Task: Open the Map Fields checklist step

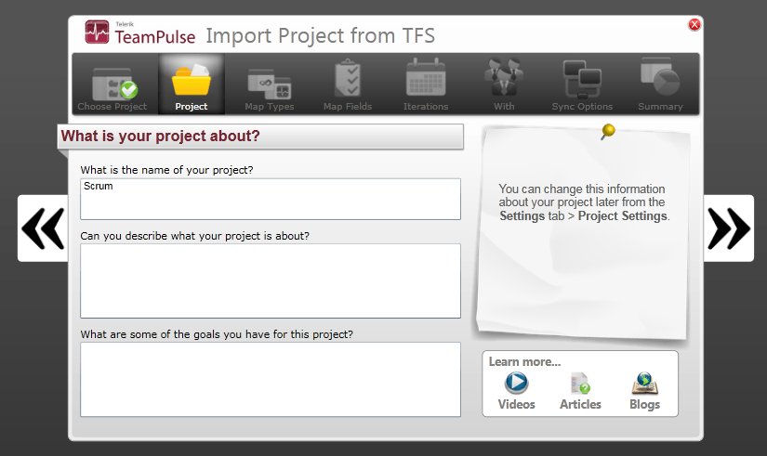Action: tap(348, 85)
